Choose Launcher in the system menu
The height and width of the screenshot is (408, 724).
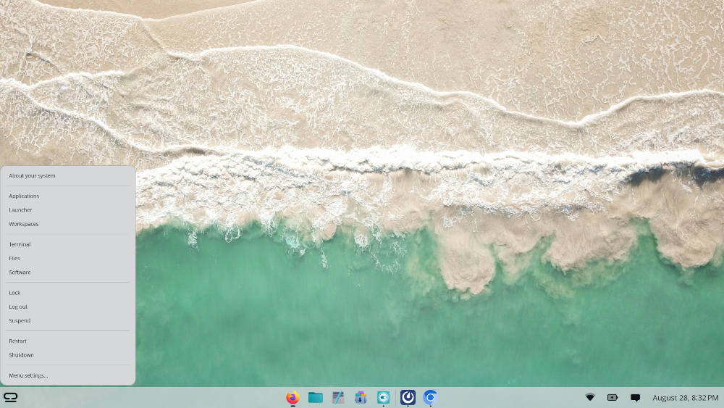pyautogui.click(x=20, y=210)
